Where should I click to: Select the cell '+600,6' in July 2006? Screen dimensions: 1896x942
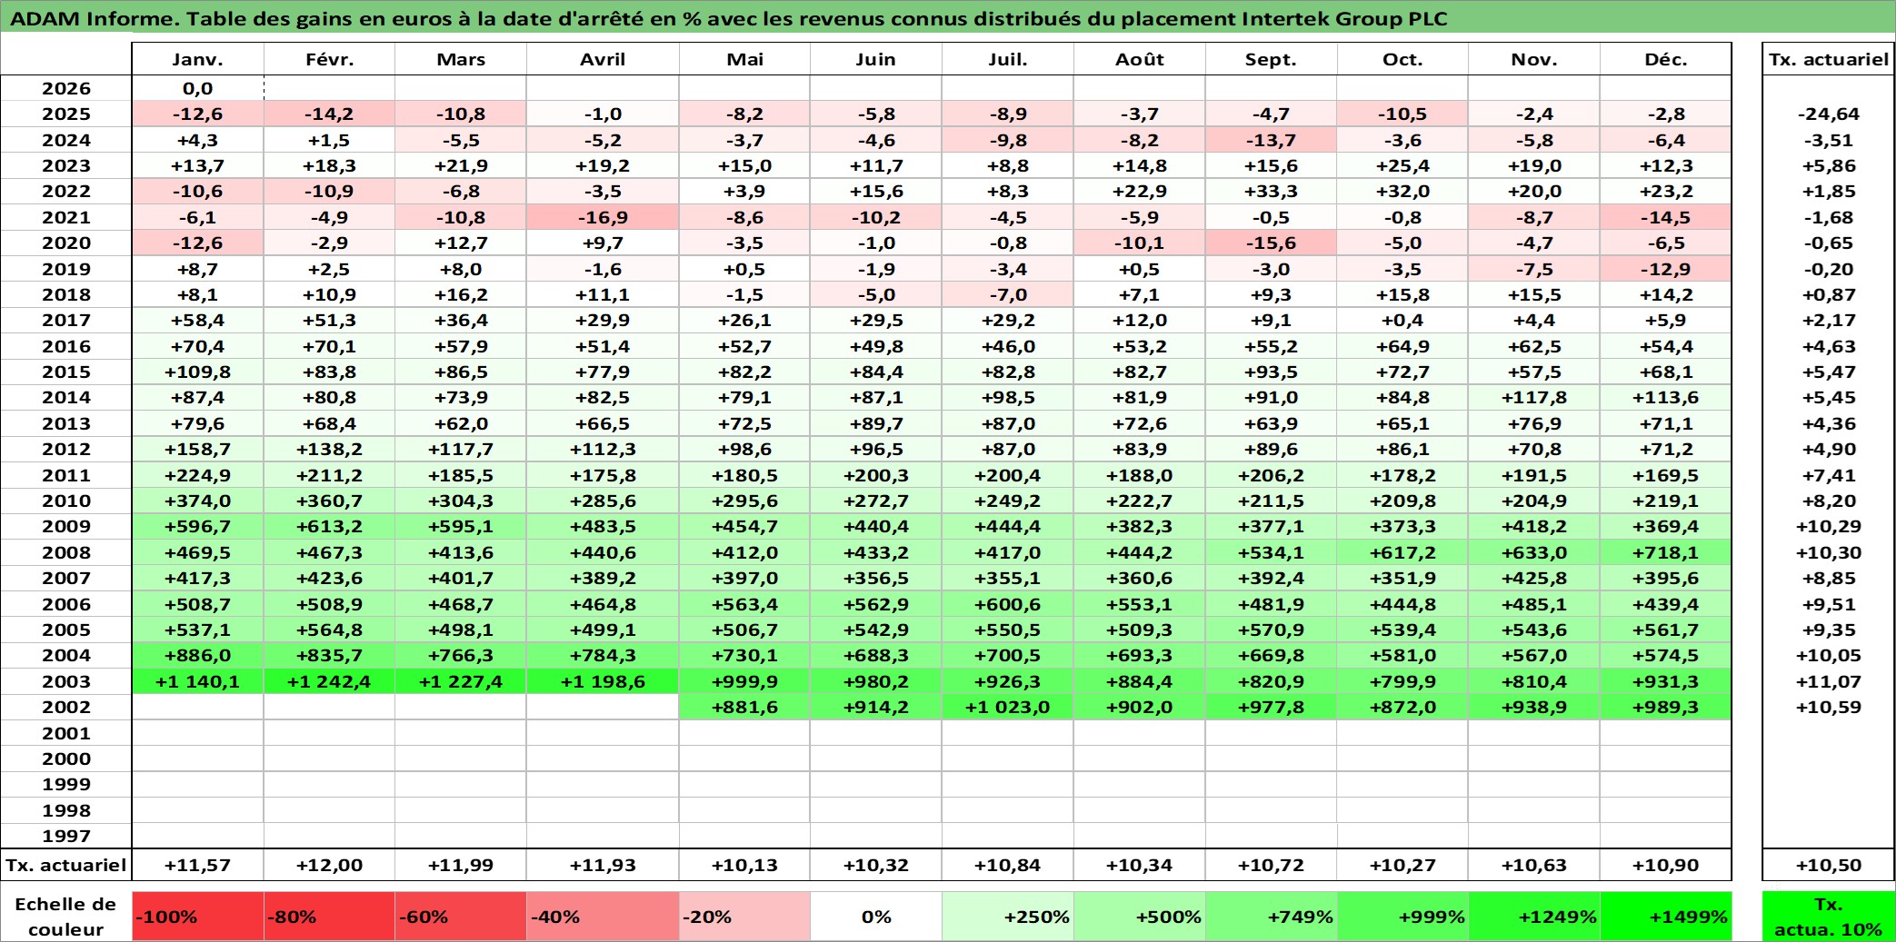(1007, 604)
